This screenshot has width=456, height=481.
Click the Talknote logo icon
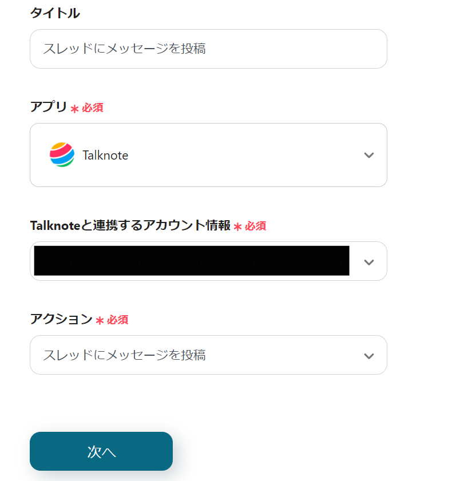click(x=62, y=155)
